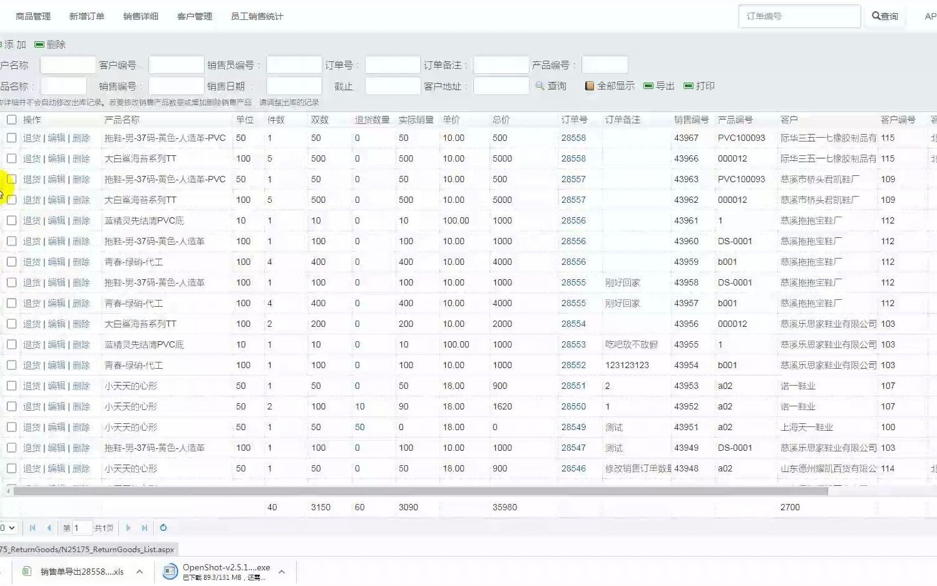
Task: Click the 全部显示 show-all icon
Action: click(x=589, y=86)
